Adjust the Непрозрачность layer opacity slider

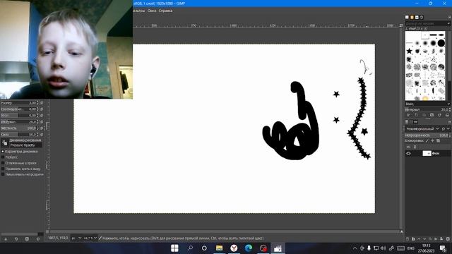point(427,135)
